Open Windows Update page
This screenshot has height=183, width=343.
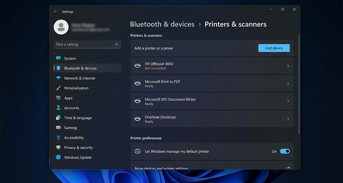(x=87, y=157)
